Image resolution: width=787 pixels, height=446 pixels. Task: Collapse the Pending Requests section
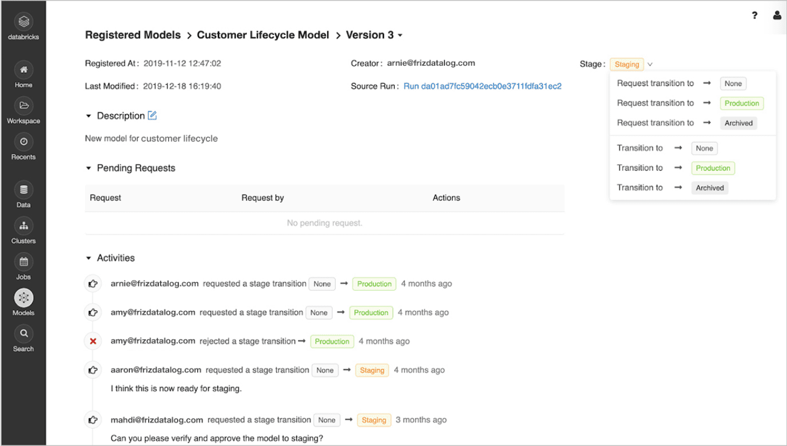(89, 168)
